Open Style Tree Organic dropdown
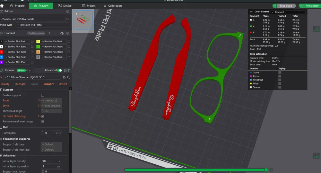This screenshot has width=321, height=173. [52, 106]
